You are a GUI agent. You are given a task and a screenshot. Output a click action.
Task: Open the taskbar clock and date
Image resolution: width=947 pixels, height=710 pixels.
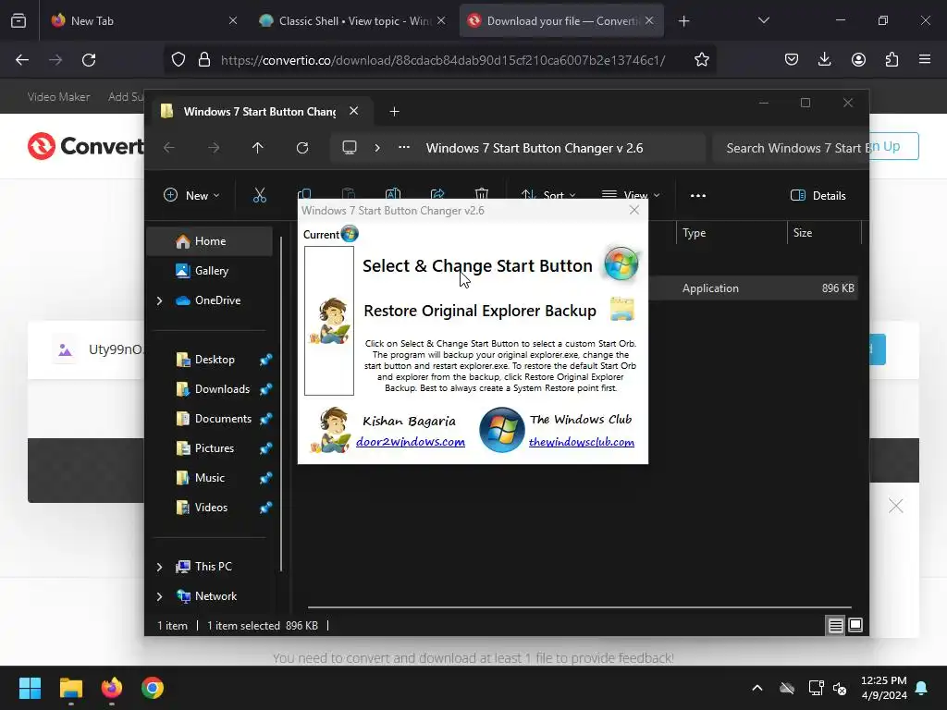click(883, 688)
